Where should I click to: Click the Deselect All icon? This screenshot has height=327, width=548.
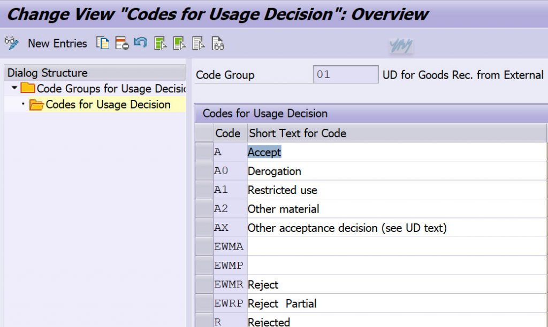pos(198,44)
